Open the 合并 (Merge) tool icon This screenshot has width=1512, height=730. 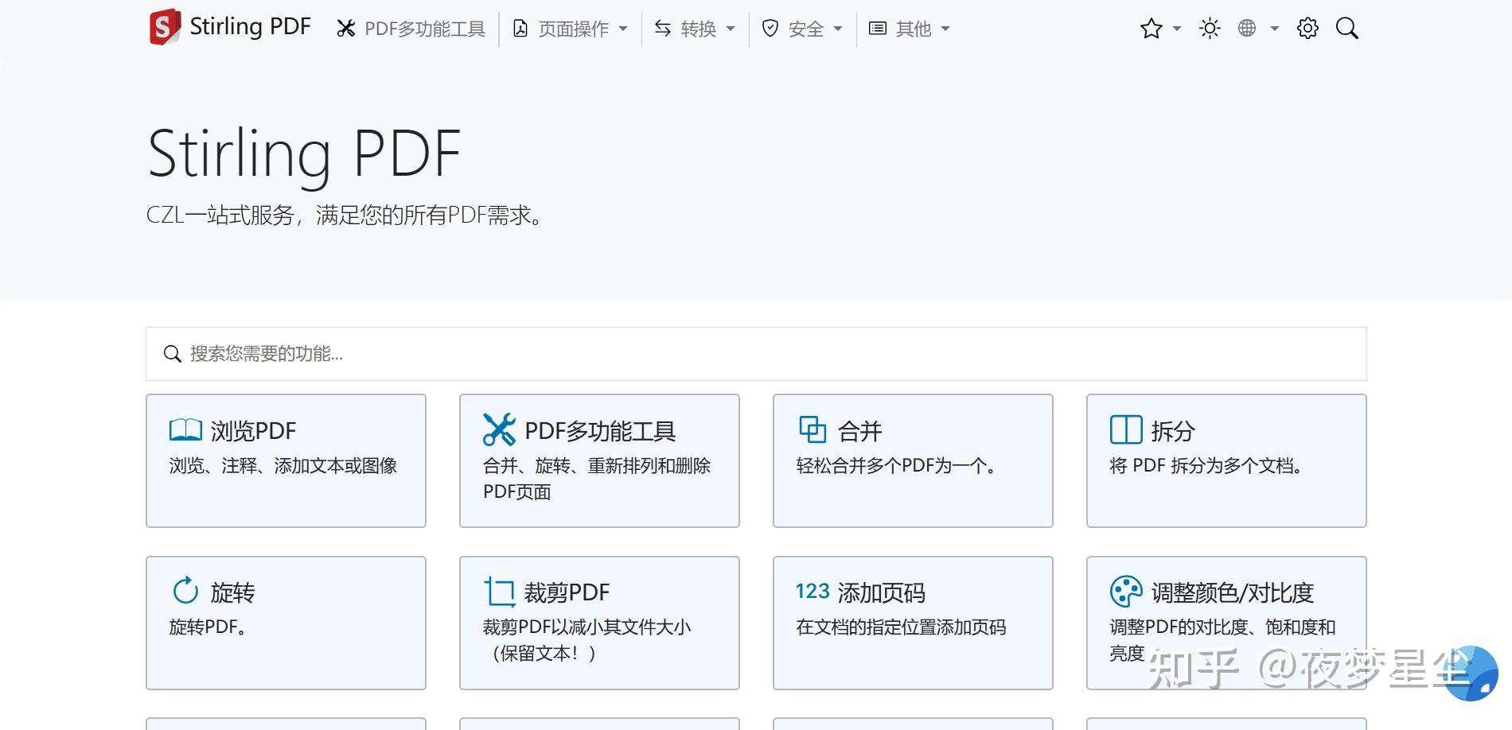tap(814, 430)
